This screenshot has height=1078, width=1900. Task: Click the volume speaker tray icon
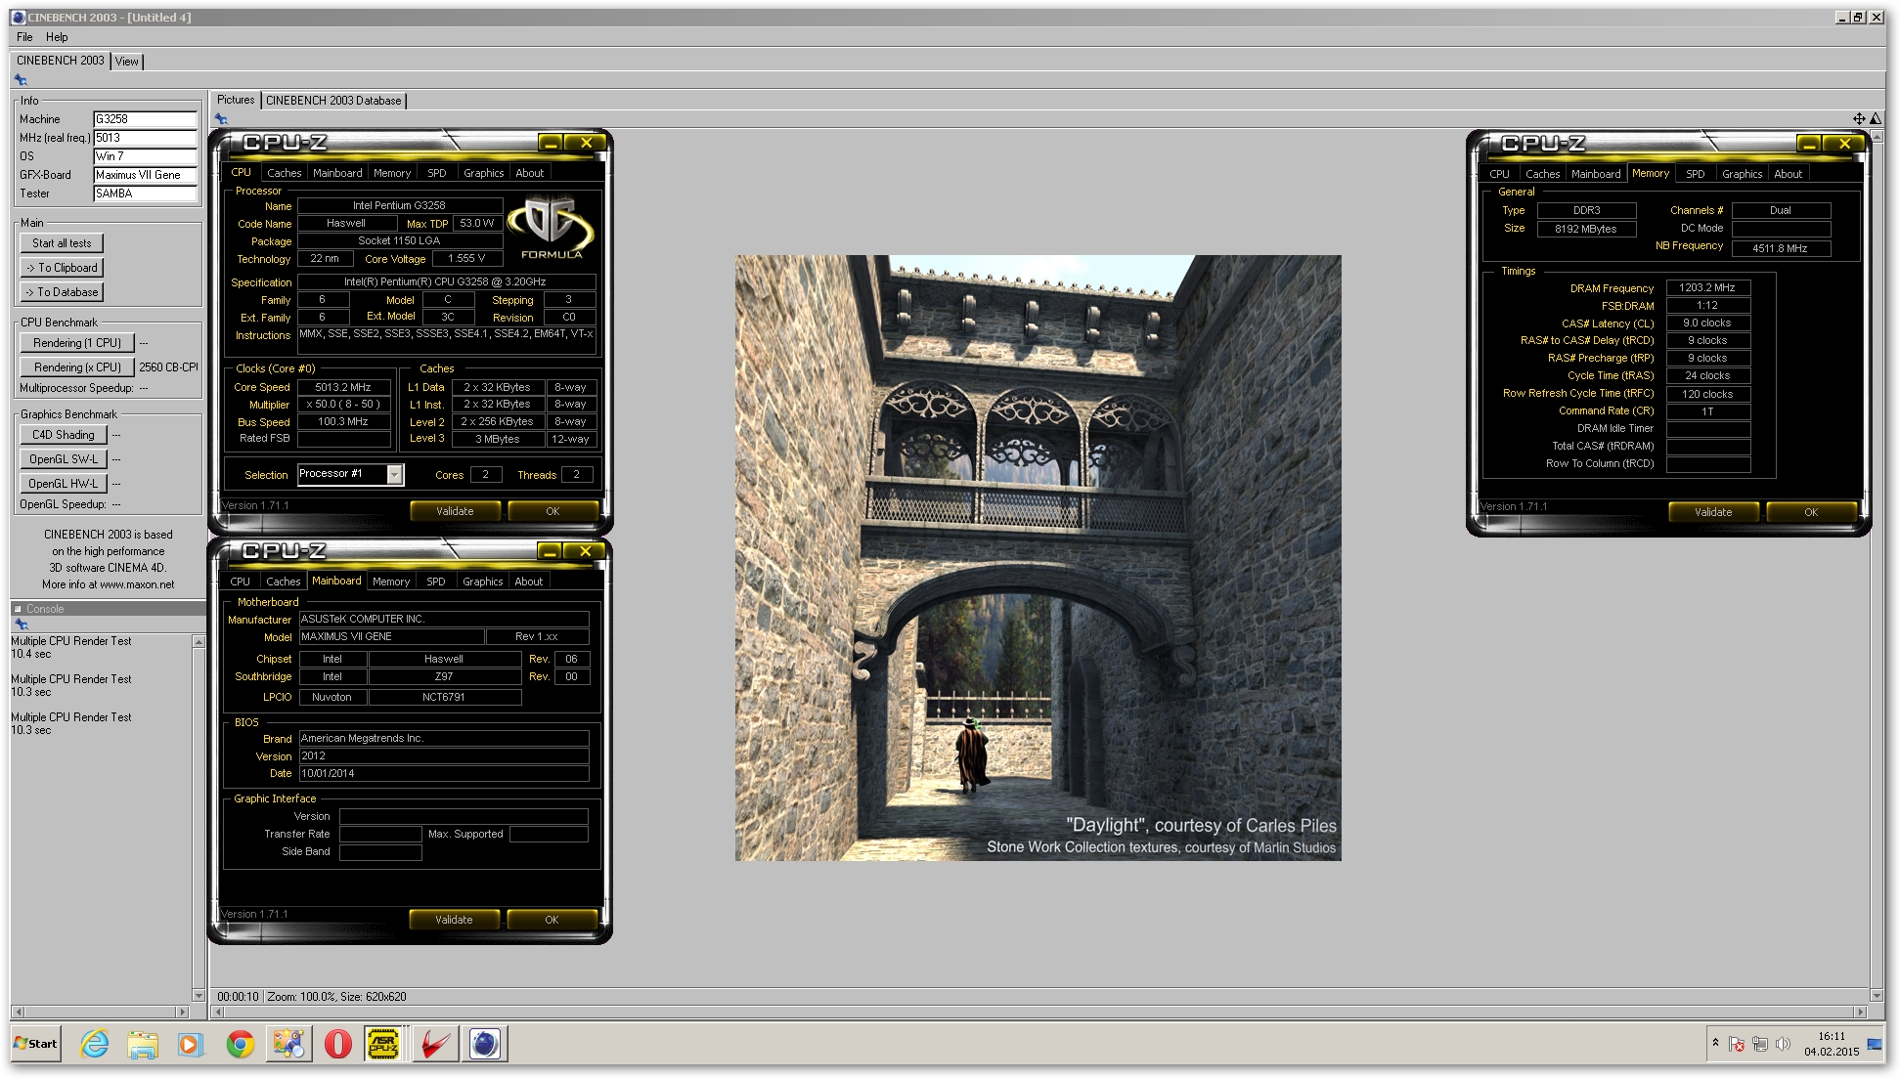pos(1783,1044)
